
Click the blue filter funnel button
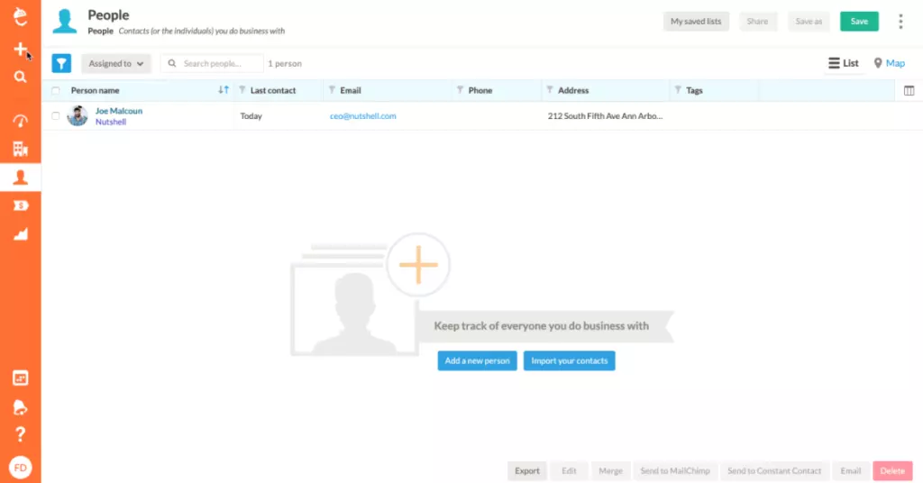point(61,64)
